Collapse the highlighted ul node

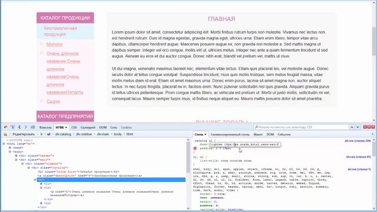pyautogui.click(x=35, y=180)
